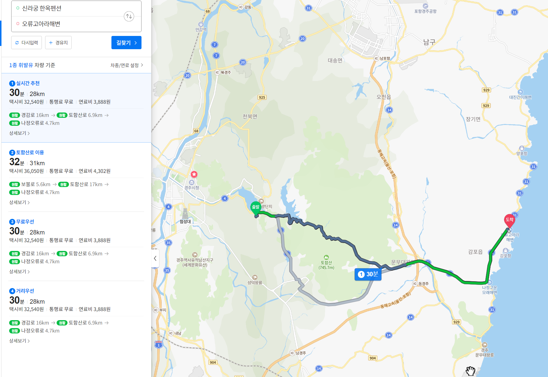The image size is (548, 377).
Task: Select route option 4 거리우선
Action: pos(76,315)
